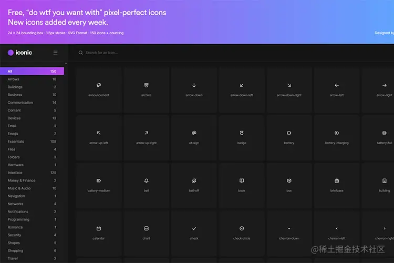This screenshot has width=394, height=263.
Task: Open the Files category
Action: pos(32,149)
